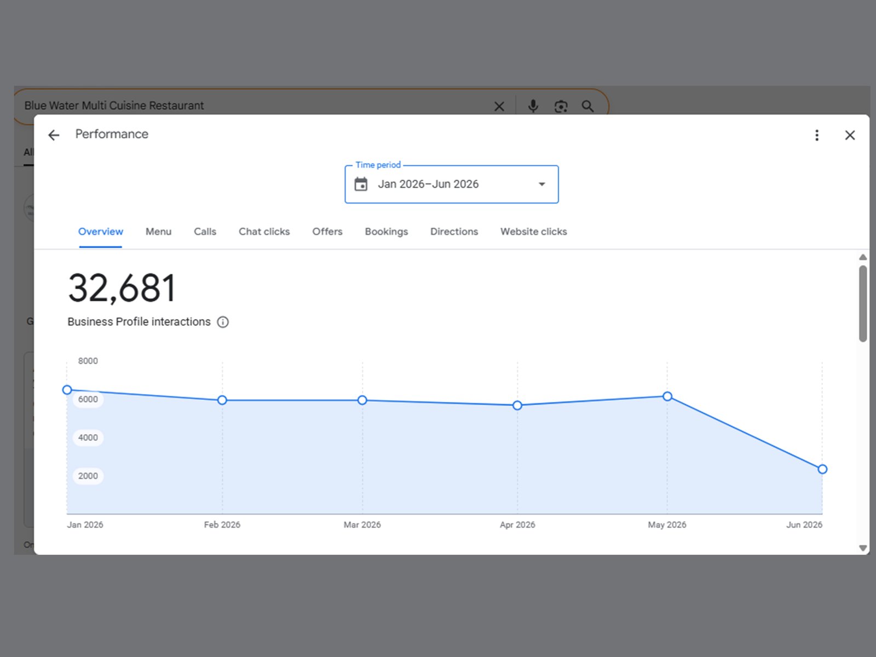Clear the search box with the X icon
Image resolution: width=876 pixels, height=657 pixels.
click(499, 106)
